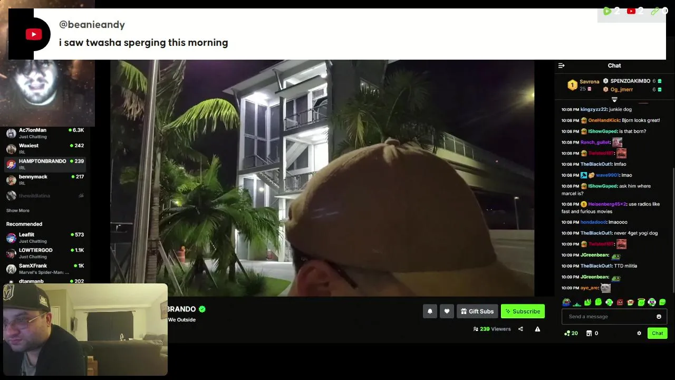Image resolution: width=675 pixels, height=380 pixels.
Task: Open the share stream icon
Action: [520, 329]
